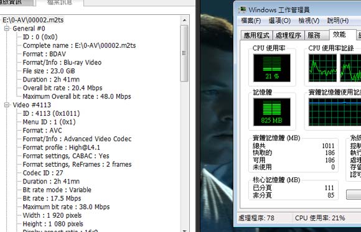Click the 實體記憶體使用記錄 graph

click(x=335, y=112)
